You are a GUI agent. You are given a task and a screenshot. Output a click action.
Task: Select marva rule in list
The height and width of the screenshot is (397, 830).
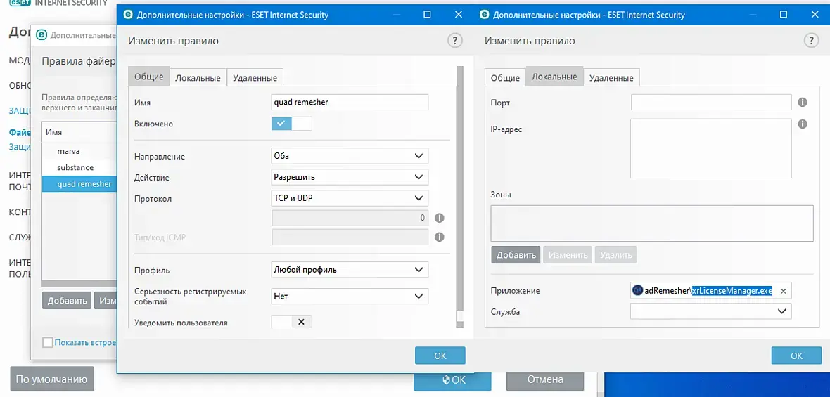click(79, 151)
